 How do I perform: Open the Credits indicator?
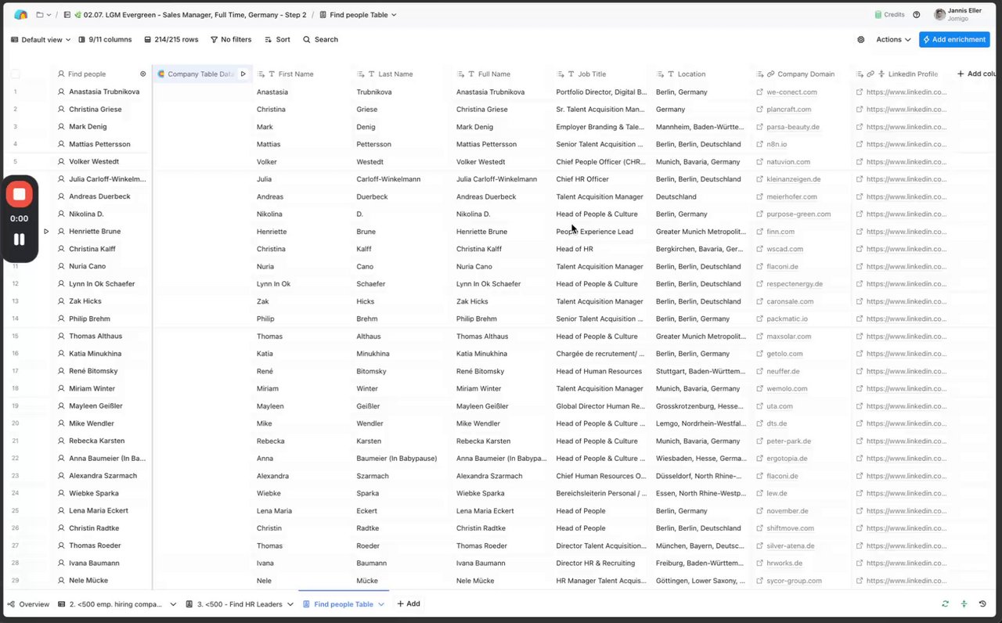[x=889, y=15]
